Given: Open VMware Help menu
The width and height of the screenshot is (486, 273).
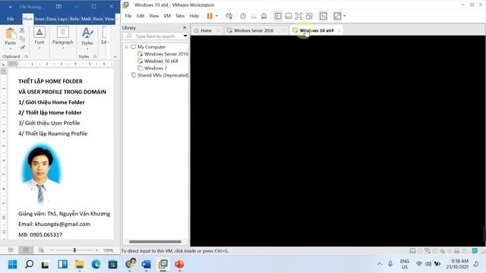Looking at the screenshot, I should (194, 16).
